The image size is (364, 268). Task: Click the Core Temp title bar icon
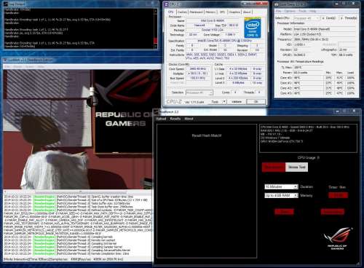click(276, 4)
